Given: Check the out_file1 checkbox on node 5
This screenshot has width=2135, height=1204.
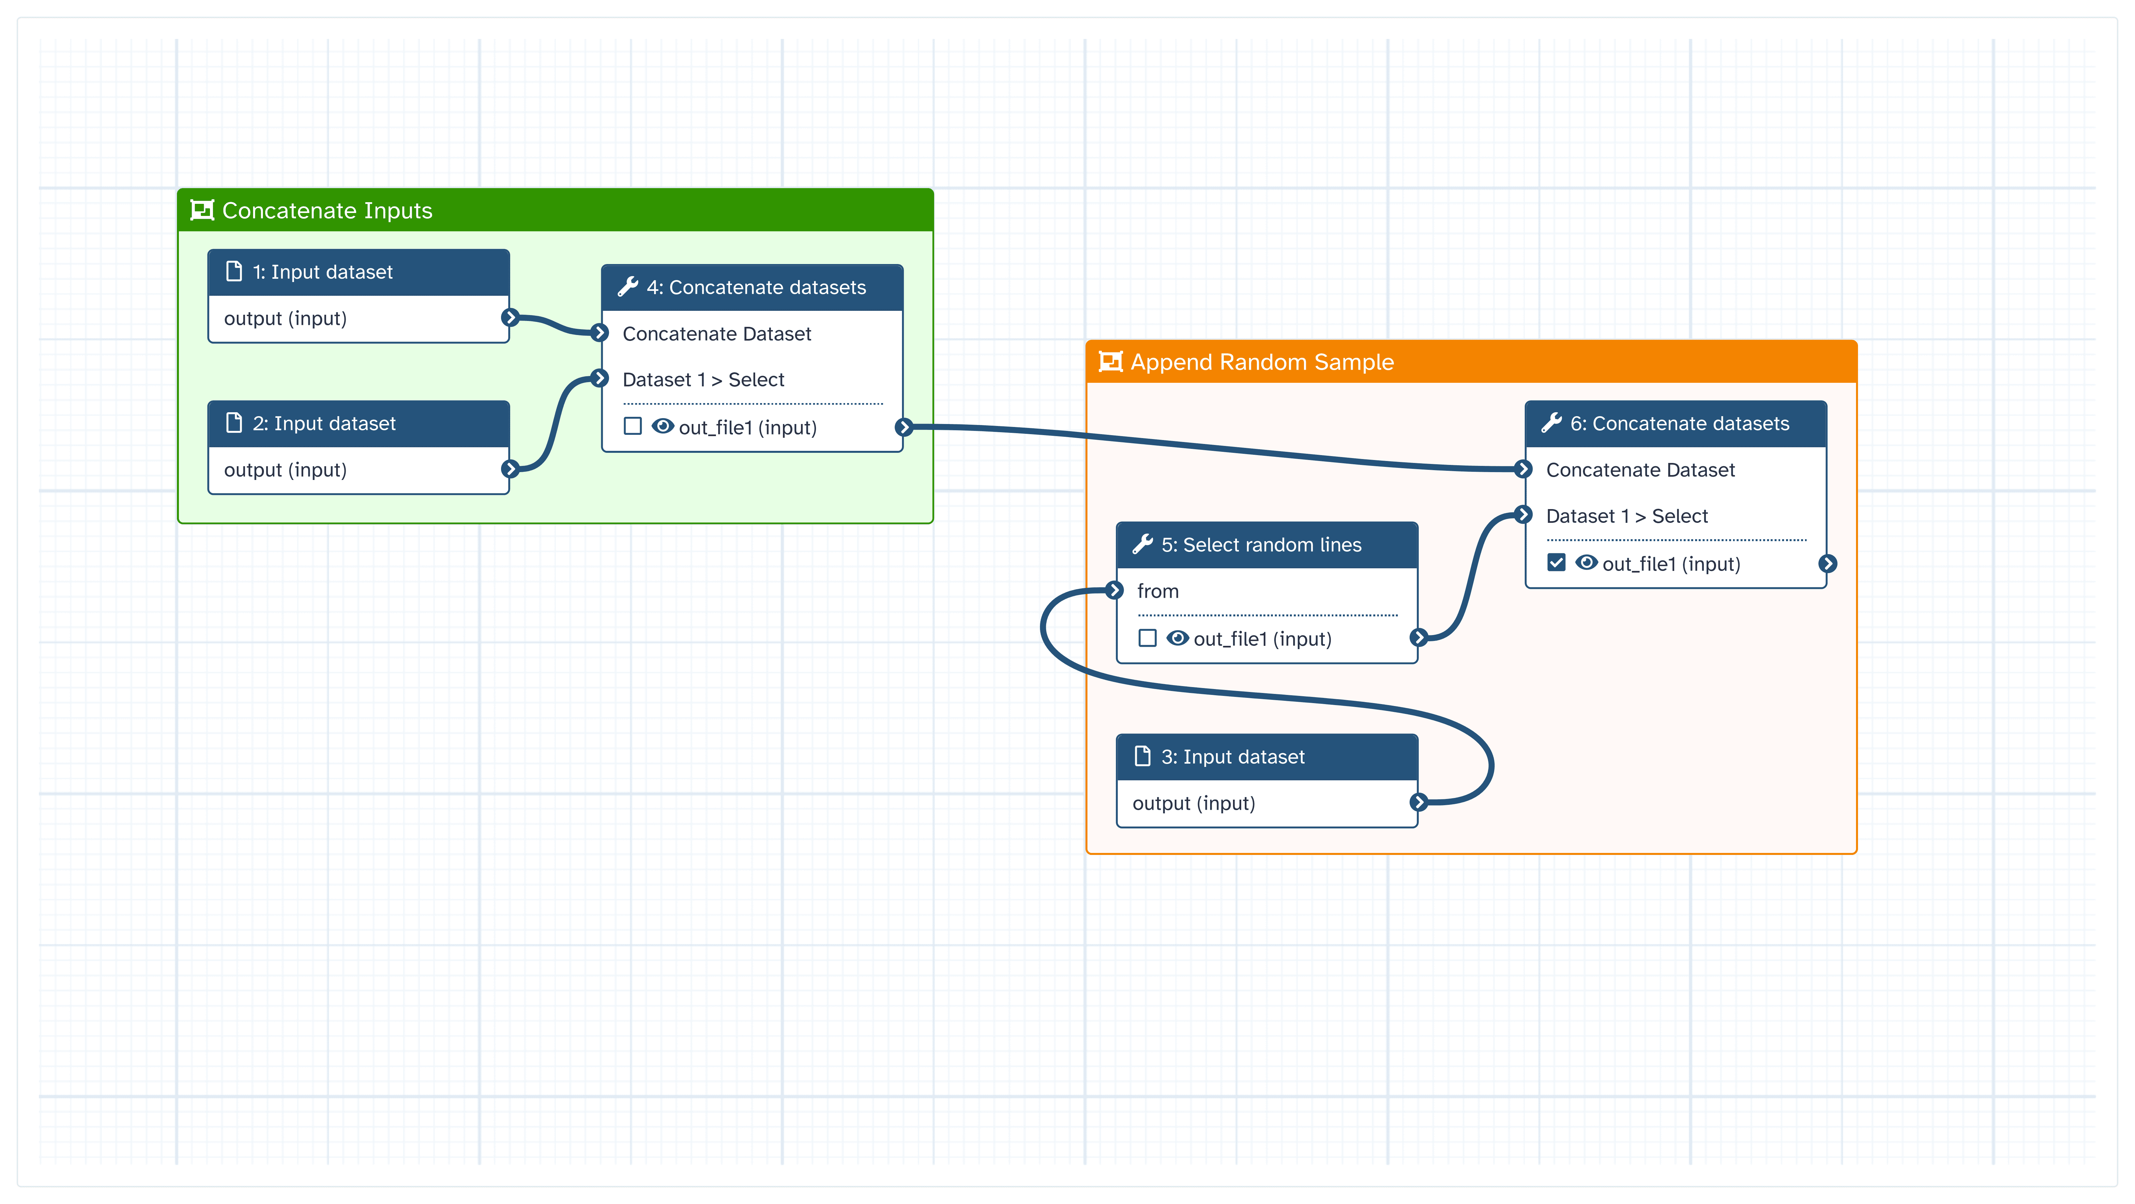Looking at the screenshot, I should 1148,639.
